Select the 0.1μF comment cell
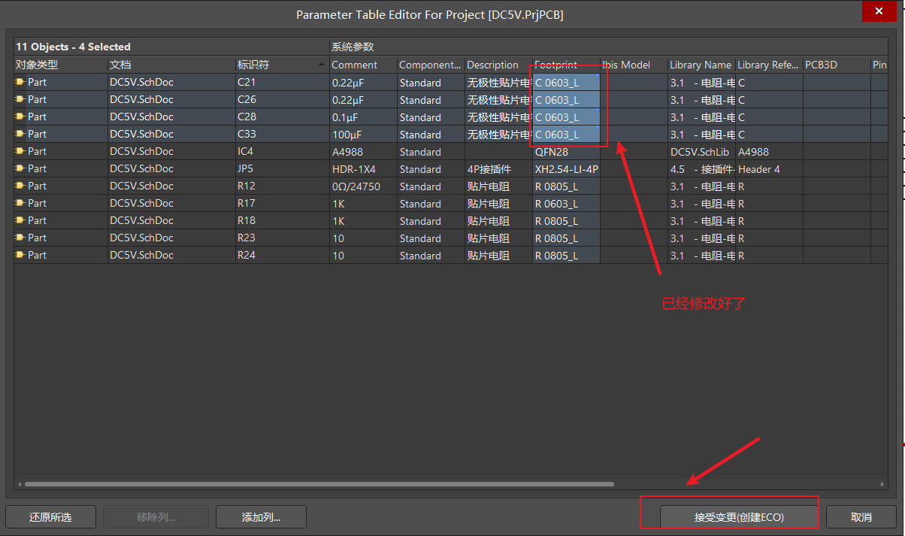The height and width of the screenshot is (536, 905). [x=363, y=117]
